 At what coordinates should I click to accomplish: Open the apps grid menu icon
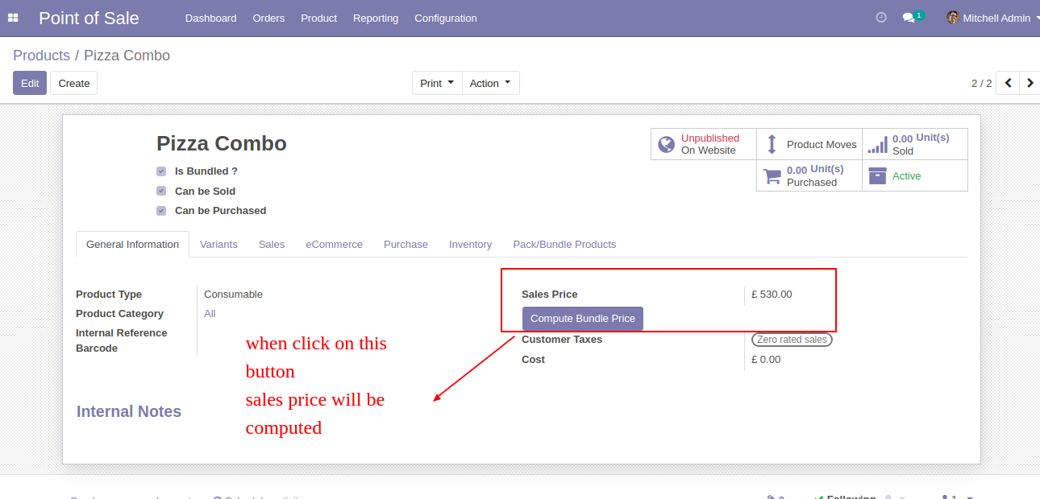13,18
